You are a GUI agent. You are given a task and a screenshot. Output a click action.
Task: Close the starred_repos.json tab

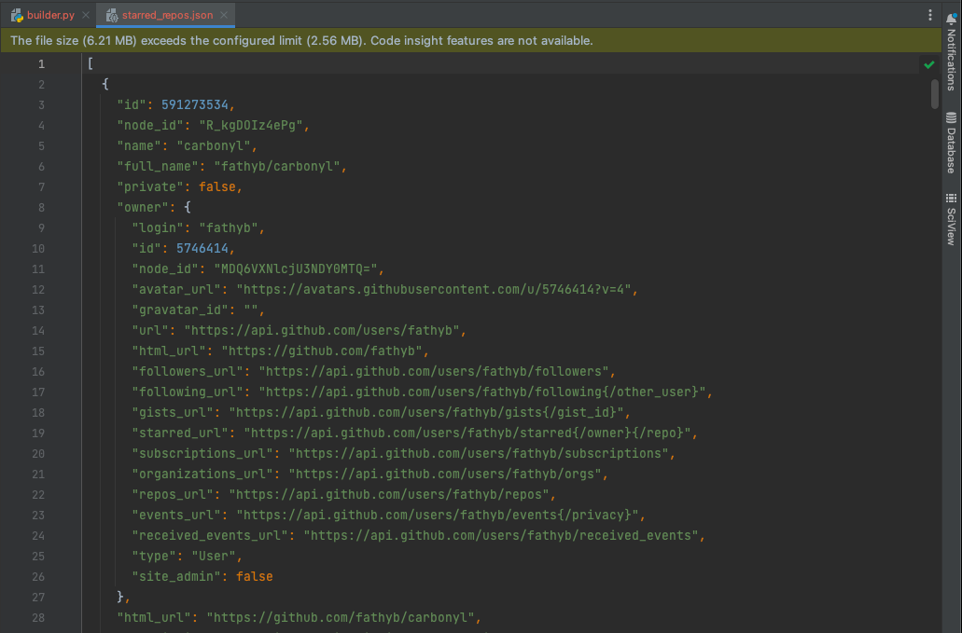click(x=224, y=15)
